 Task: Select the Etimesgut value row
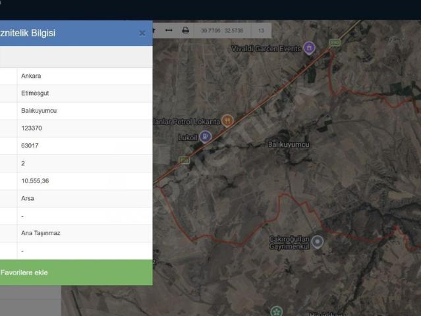click(x=85, y=93)
